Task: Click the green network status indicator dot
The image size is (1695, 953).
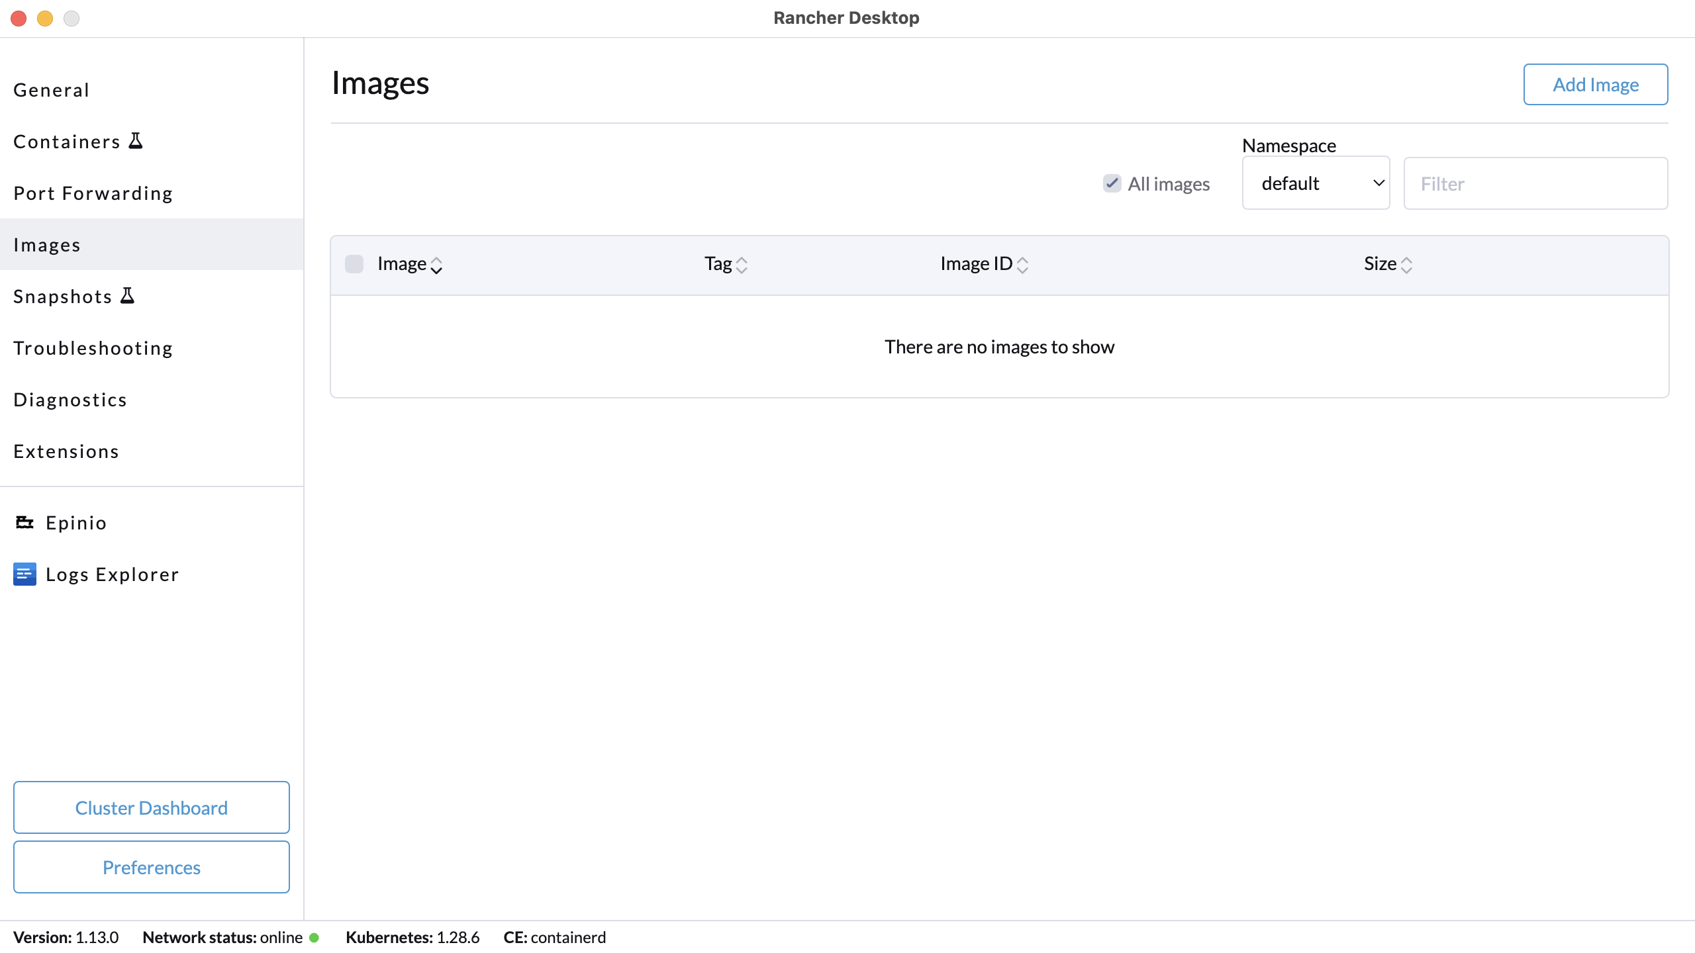Action: (315, 938)
